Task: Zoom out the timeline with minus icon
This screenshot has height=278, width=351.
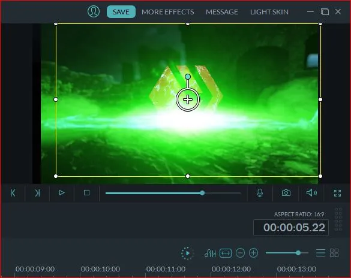Action: [240, 253]
